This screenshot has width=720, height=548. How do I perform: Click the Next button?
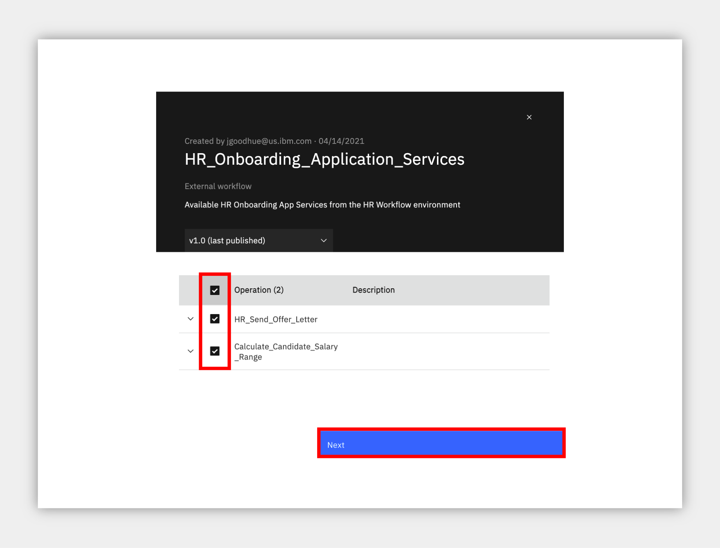(x=441, y=444)
